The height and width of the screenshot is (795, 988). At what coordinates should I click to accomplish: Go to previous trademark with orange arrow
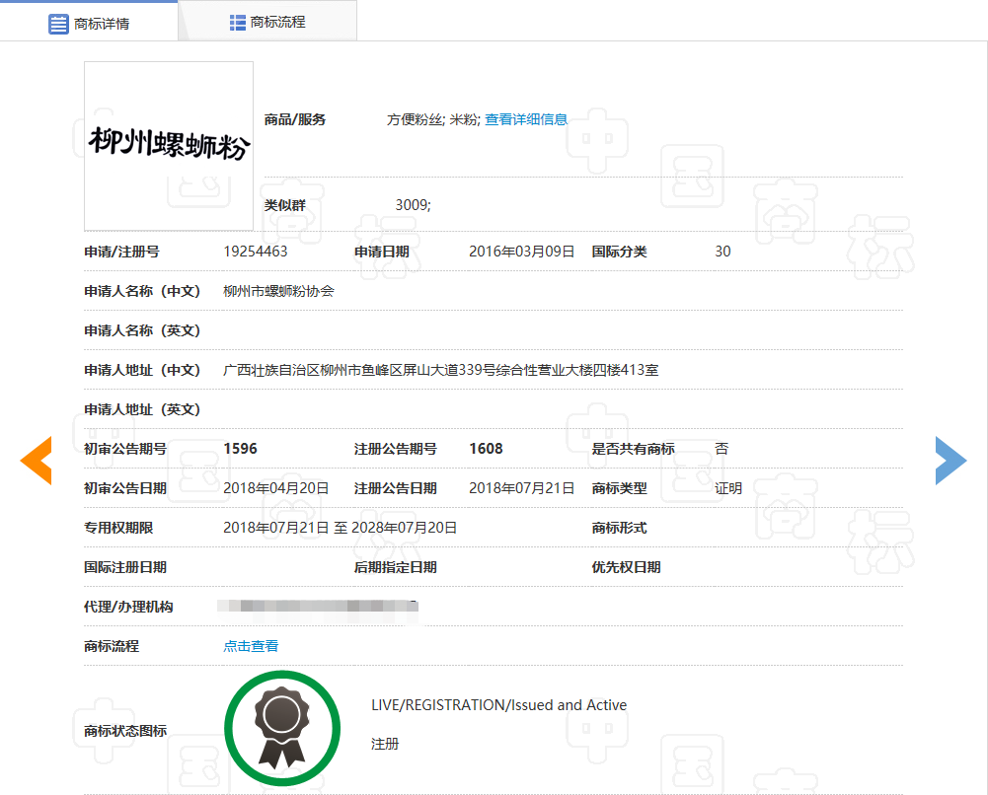click(36, 460)
